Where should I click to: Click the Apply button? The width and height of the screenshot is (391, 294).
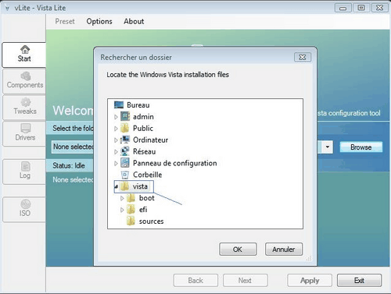[x=310, y=280]
